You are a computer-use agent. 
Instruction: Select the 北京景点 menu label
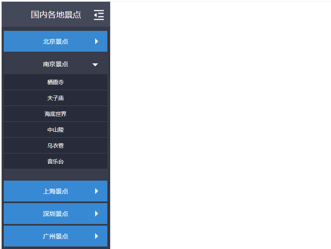[56, 41]
